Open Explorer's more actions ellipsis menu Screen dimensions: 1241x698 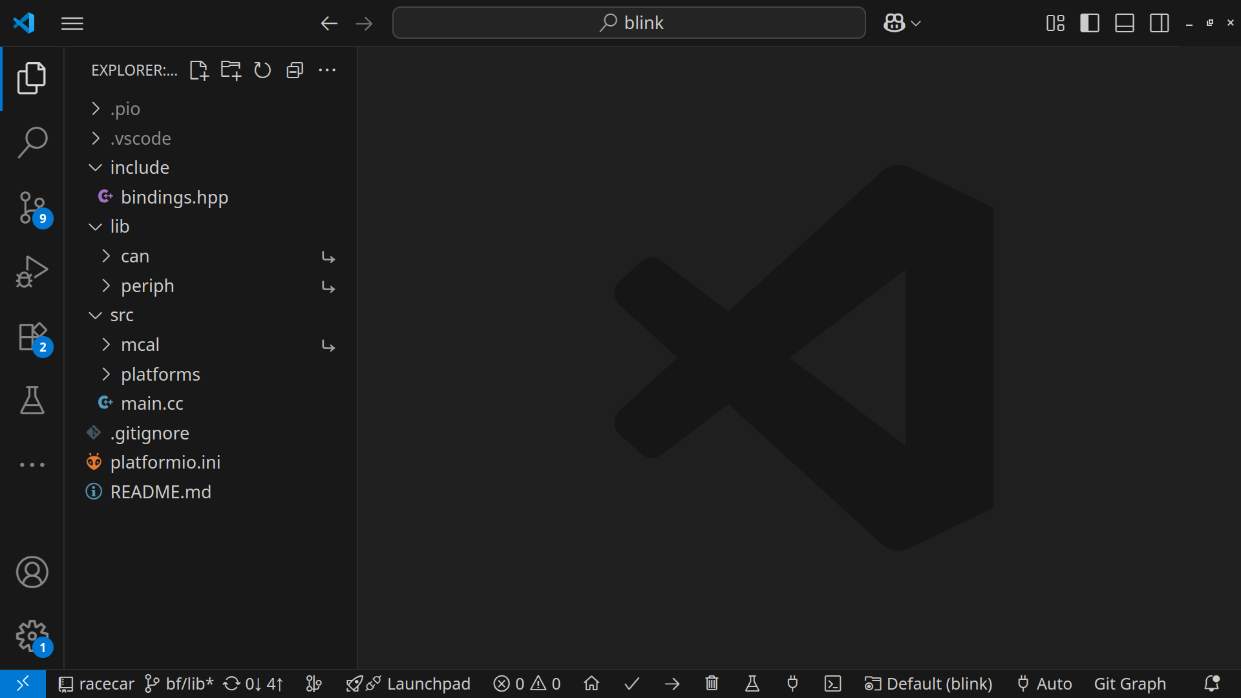[327, 70]
